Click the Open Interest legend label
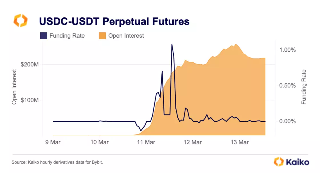Screen dimensions: 320x173 tap(126, 36)
